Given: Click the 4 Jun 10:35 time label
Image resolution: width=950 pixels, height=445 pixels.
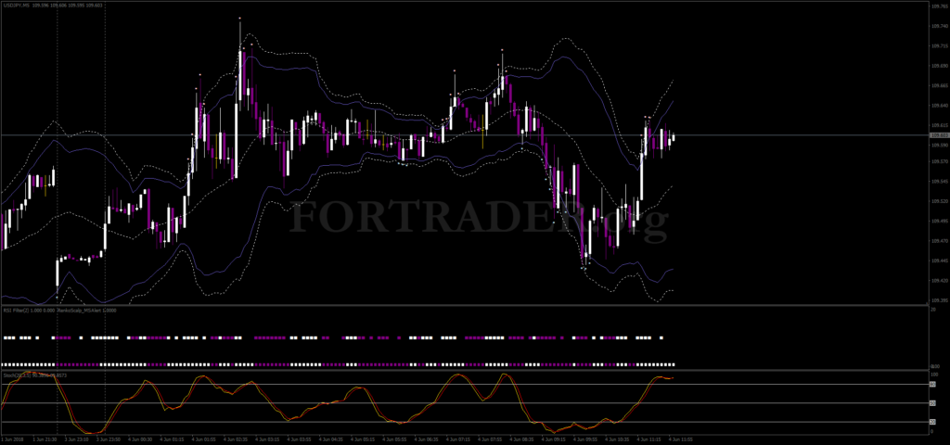Looking at the screenshot, I should click(x=617, y=440).
